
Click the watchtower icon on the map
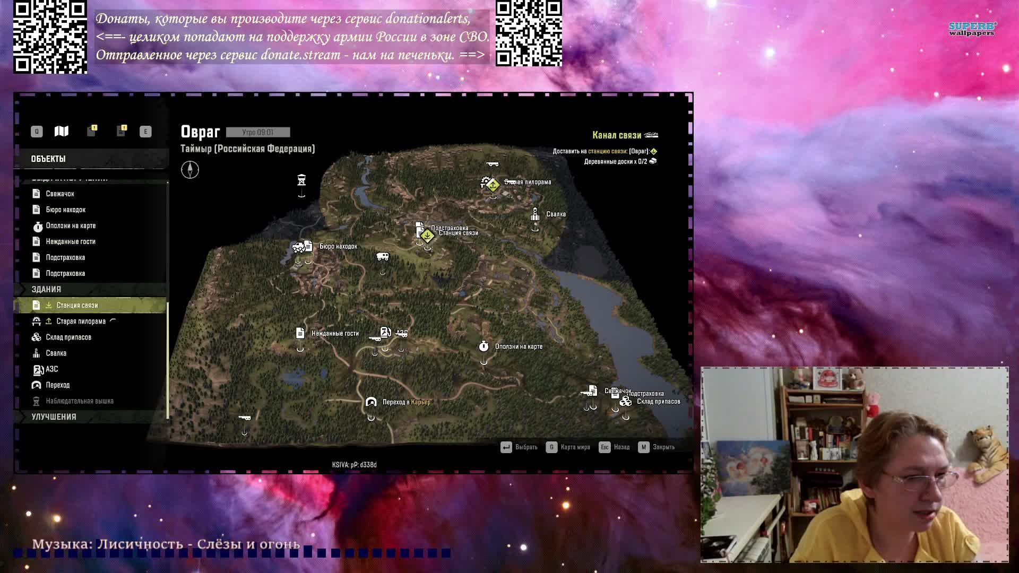(301, 180)
